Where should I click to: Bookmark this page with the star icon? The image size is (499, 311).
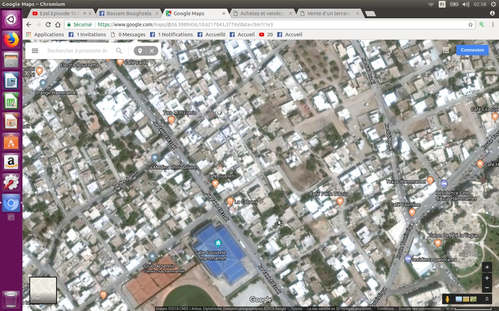[470, 24]
